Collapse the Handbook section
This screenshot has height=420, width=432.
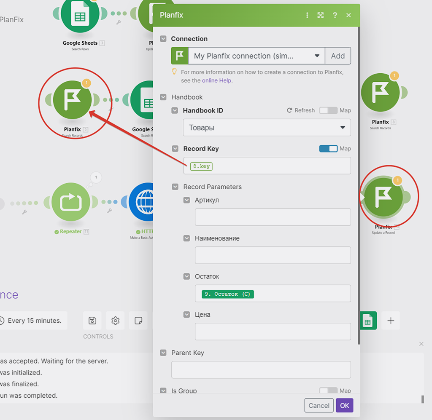pos(163,97)
